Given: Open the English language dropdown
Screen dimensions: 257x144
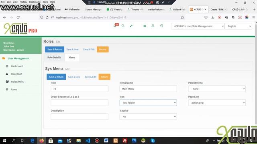Looking at the screenshot, I should point(238,26).
